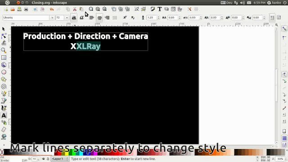Open the Layer 1 selector

tap(60, 159)
